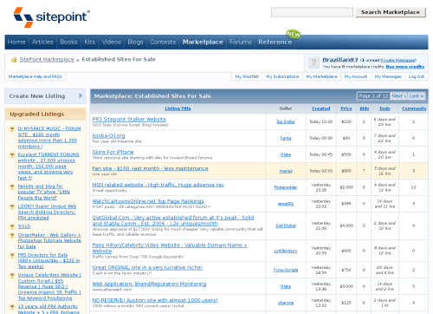Go to the Next page of listings
This screenshot has height=314, width=433.
point(399,95)
